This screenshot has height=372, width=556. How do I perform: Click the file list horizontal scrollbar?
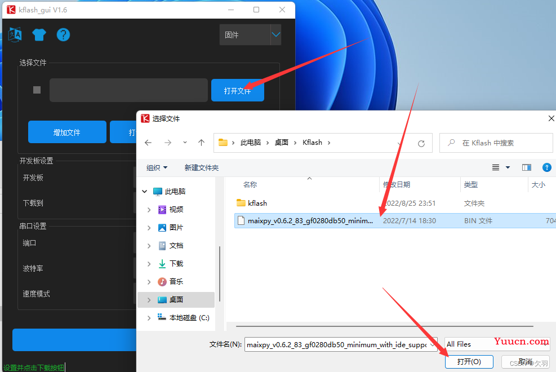[x=385, y=326]
